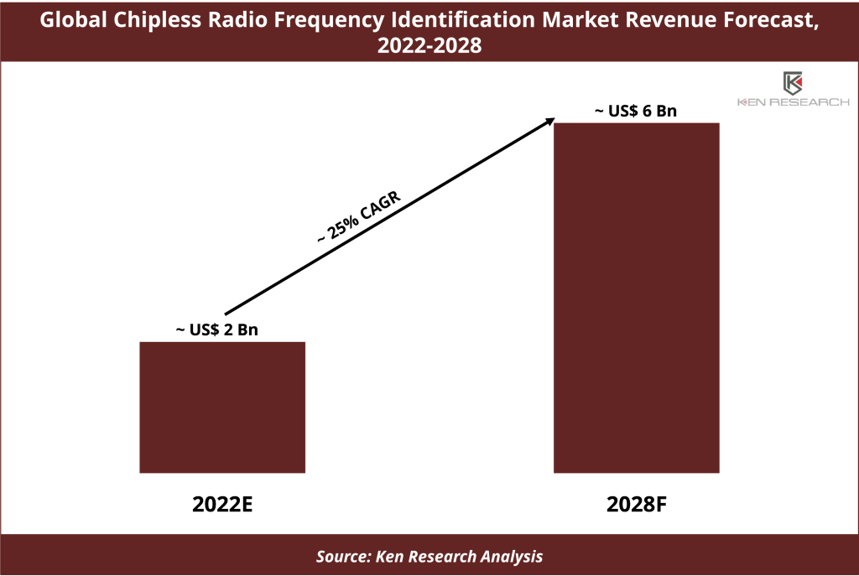The height and width of the screenshot is (576, 859).
Task: Click 'Source: Ken Research Analysis' text
Action: point(429,556)
